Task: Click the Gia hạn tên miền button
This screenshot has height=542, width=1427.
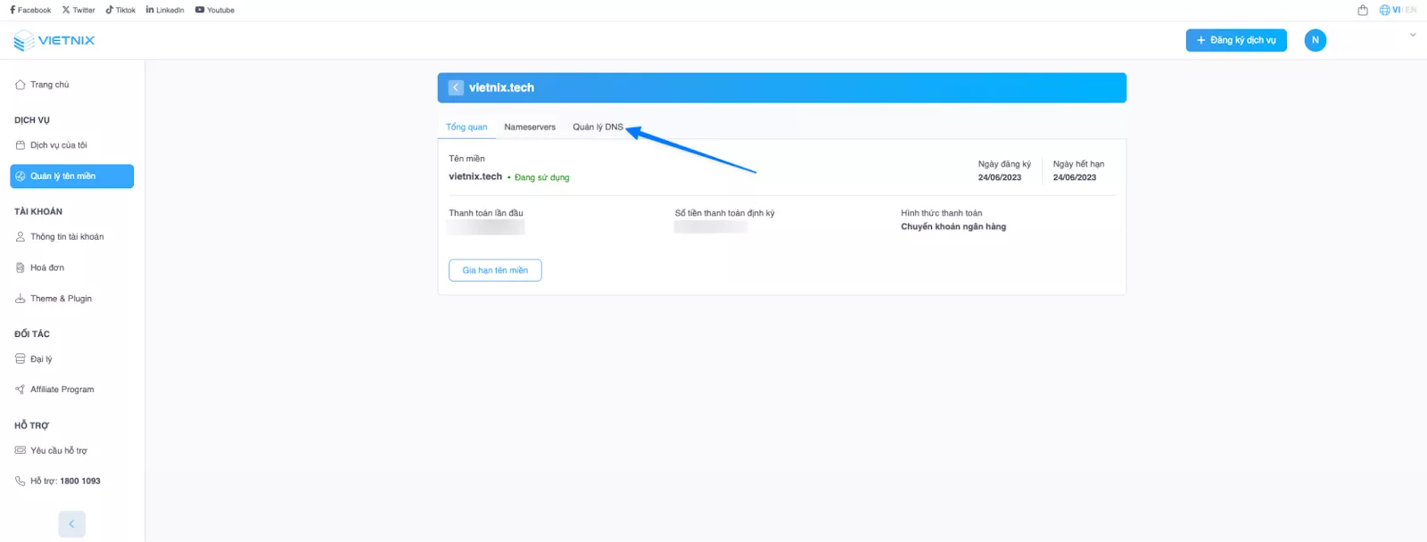Action: [x=495, y=270]
